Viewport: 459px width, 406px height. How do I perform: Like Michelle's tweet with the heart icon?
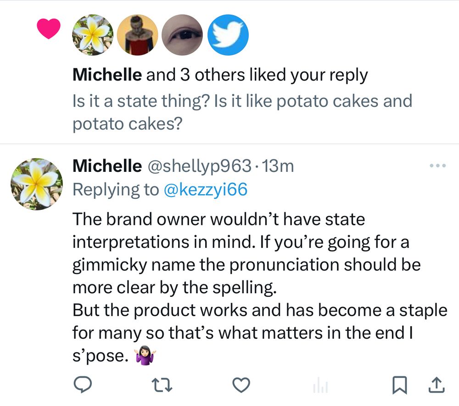241,385
